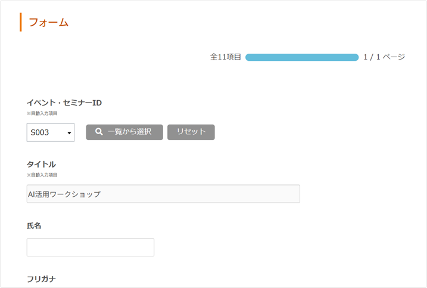
Task: Click the タイトル field label
Action: (41, 164)
